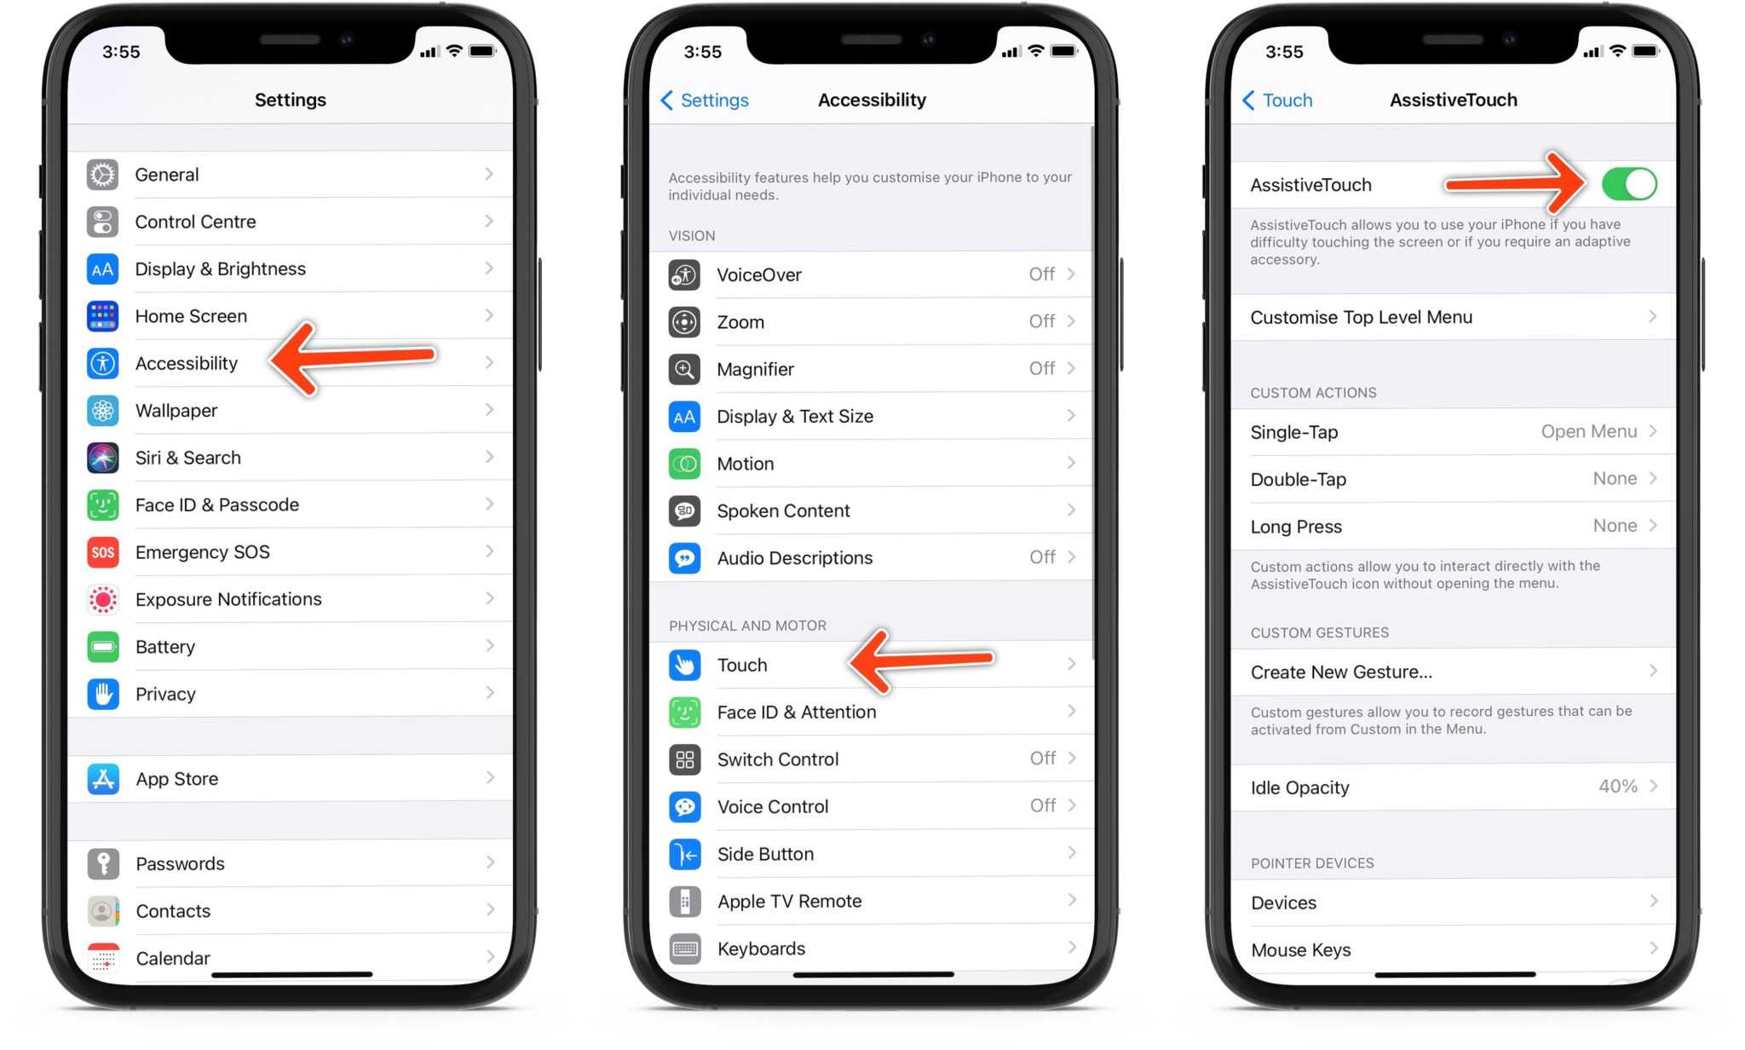Open Accessibility from Settings menu
1745x1050 pixels.
coord(185,363)
